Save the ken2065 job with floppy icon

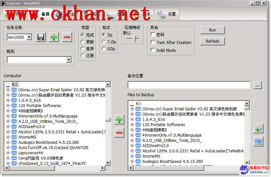click(x=41, y=37)
